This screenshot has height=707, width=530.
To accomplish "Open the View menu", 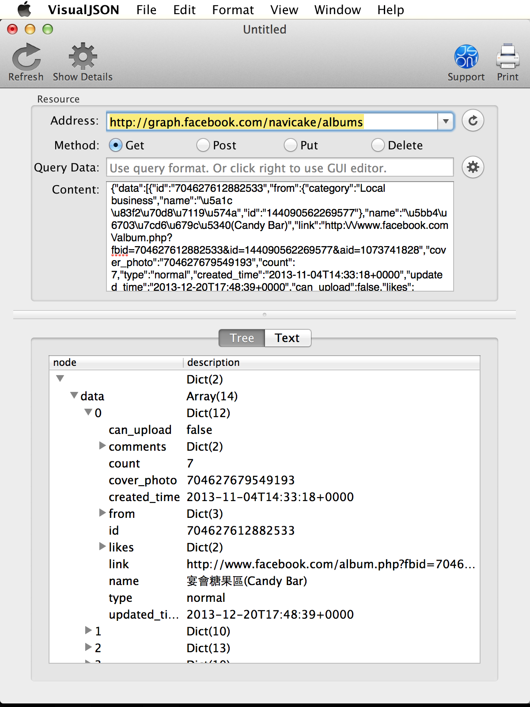I will (x=284, y=10).
